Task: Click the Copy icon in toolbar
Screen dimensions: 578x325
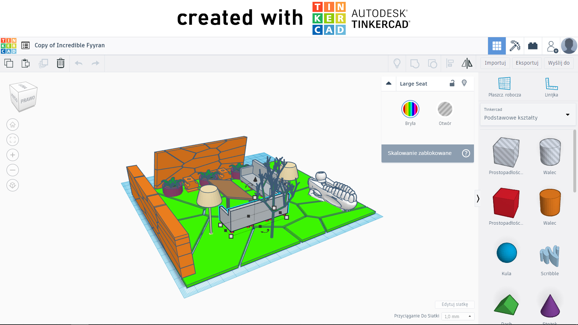Action: 9,63
